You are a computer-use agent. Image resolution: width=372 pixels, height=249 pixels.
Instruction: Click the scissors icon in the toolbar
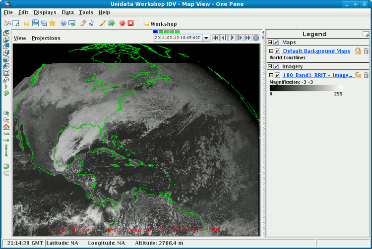click(x=91, y=23)
